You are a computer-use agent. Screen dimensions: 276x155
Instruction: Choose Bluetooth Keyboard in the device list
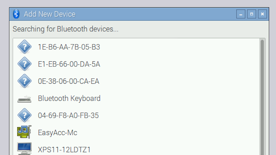point(136,99)
